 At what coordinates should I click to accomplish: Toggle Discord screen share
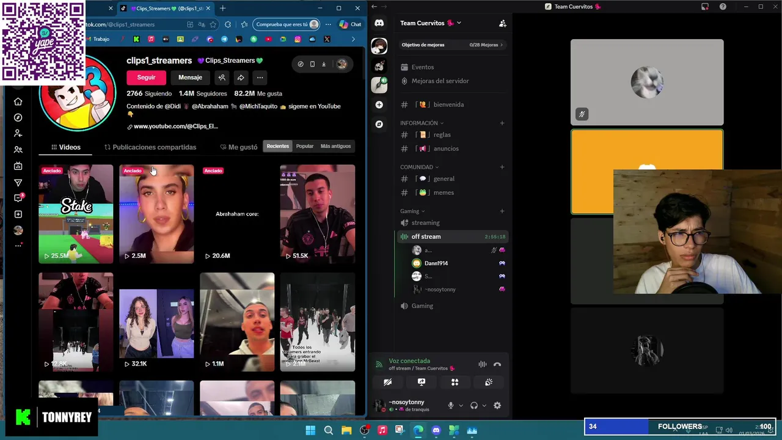(421, 382)
